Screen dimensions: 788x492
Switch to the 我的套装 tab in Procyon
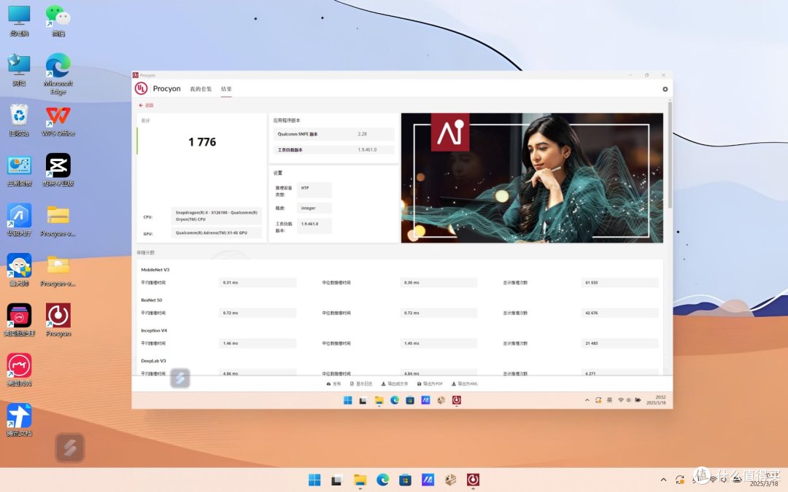[x=201, y=89]
